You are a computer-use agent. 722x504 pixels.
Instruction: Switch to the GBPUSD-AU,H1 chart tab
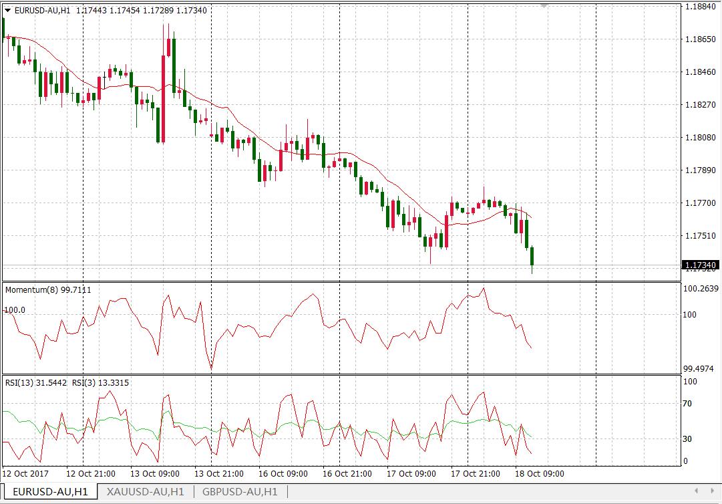point(240,491)
